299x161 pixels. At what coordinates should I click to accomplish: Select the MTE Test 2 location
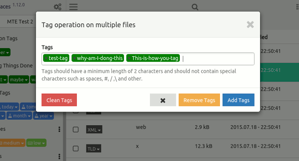coord(20,21)
